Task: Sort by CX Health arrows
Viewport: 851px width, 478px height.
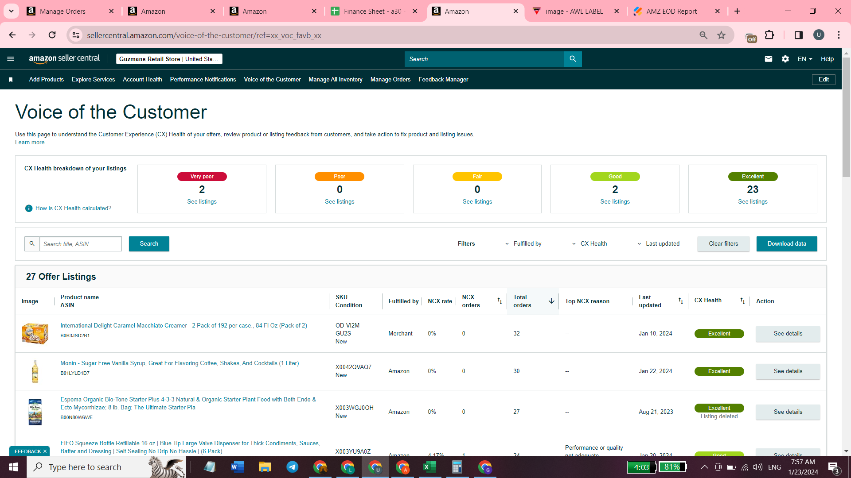Action: coord(742,301)
